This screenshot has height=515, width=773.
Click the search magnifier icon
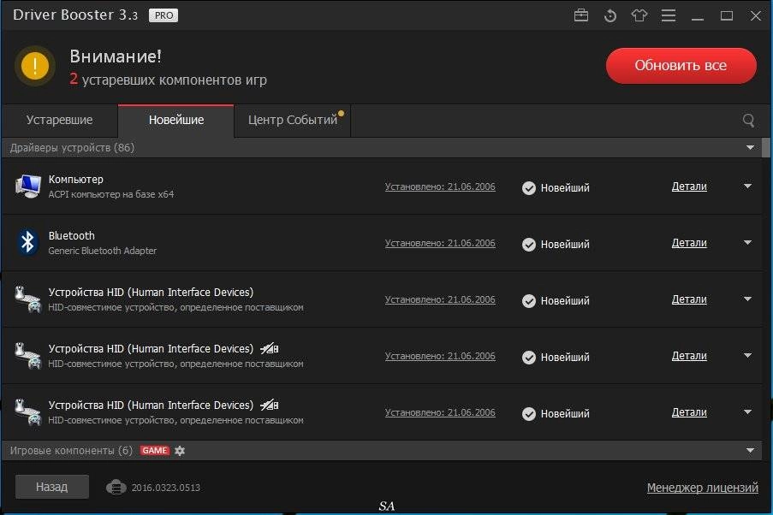(748, 121)
